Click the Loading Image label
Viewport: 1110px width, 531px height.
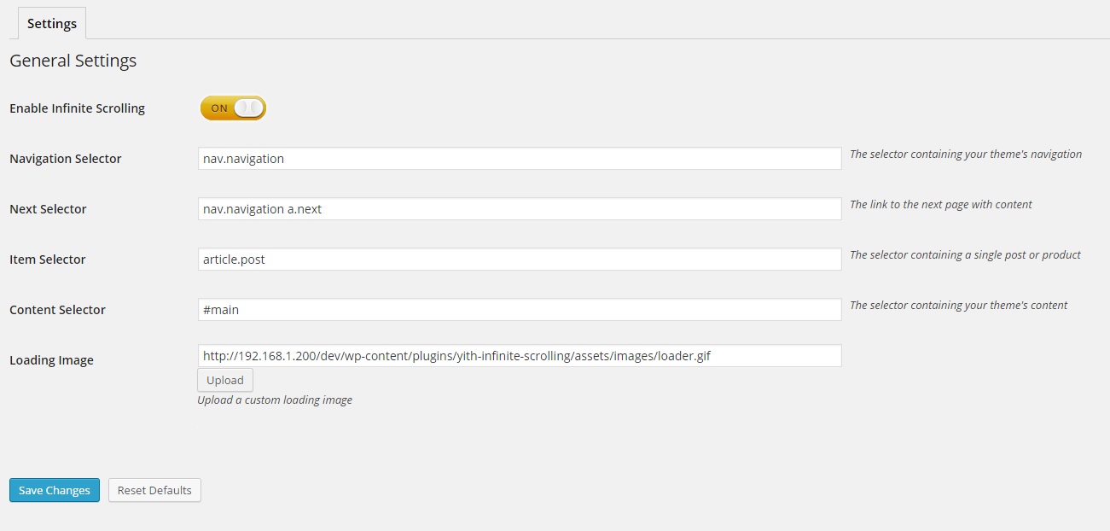coord(51,360)
